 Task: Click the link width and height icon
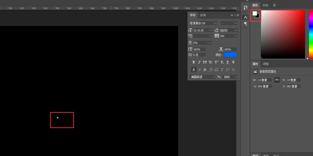[277, 80]
